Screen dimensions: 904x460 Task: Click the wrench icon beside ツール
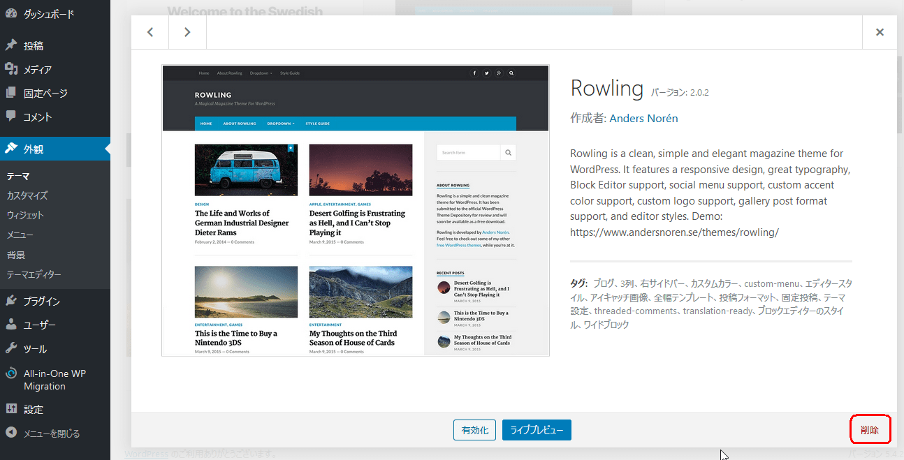(x=11, y=348)
